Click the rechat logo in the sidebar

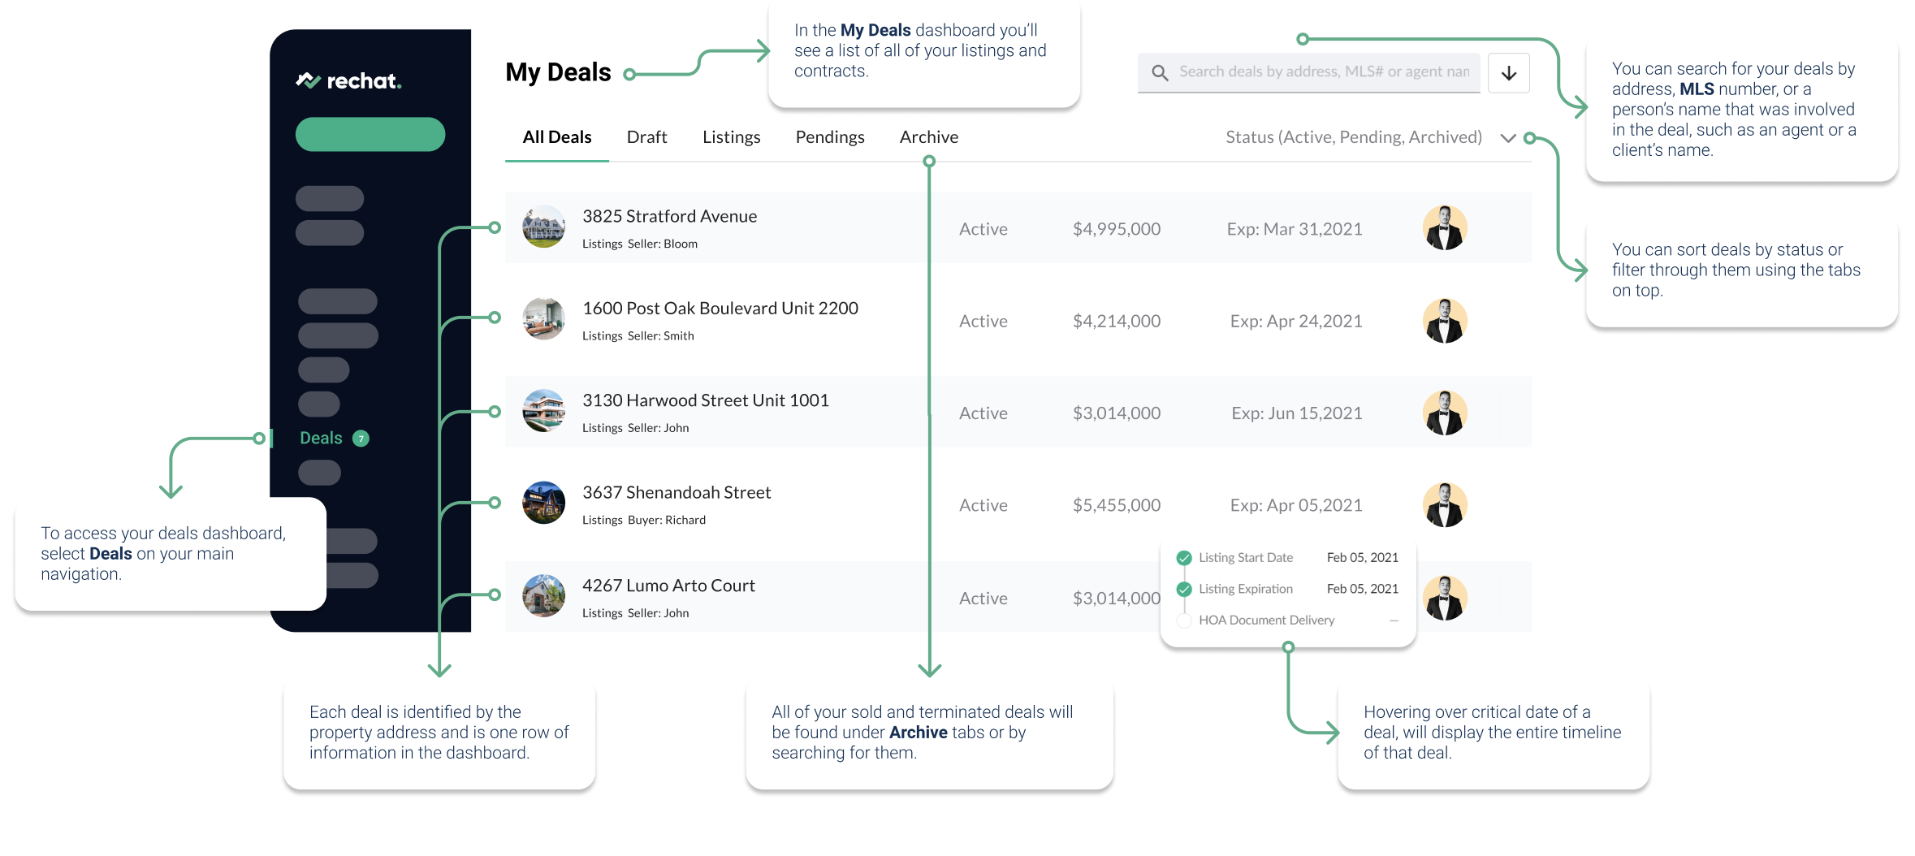pos(348,80)
